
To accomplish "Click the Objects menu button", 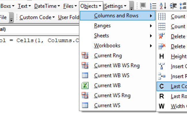I will click(x=91, y=6).
